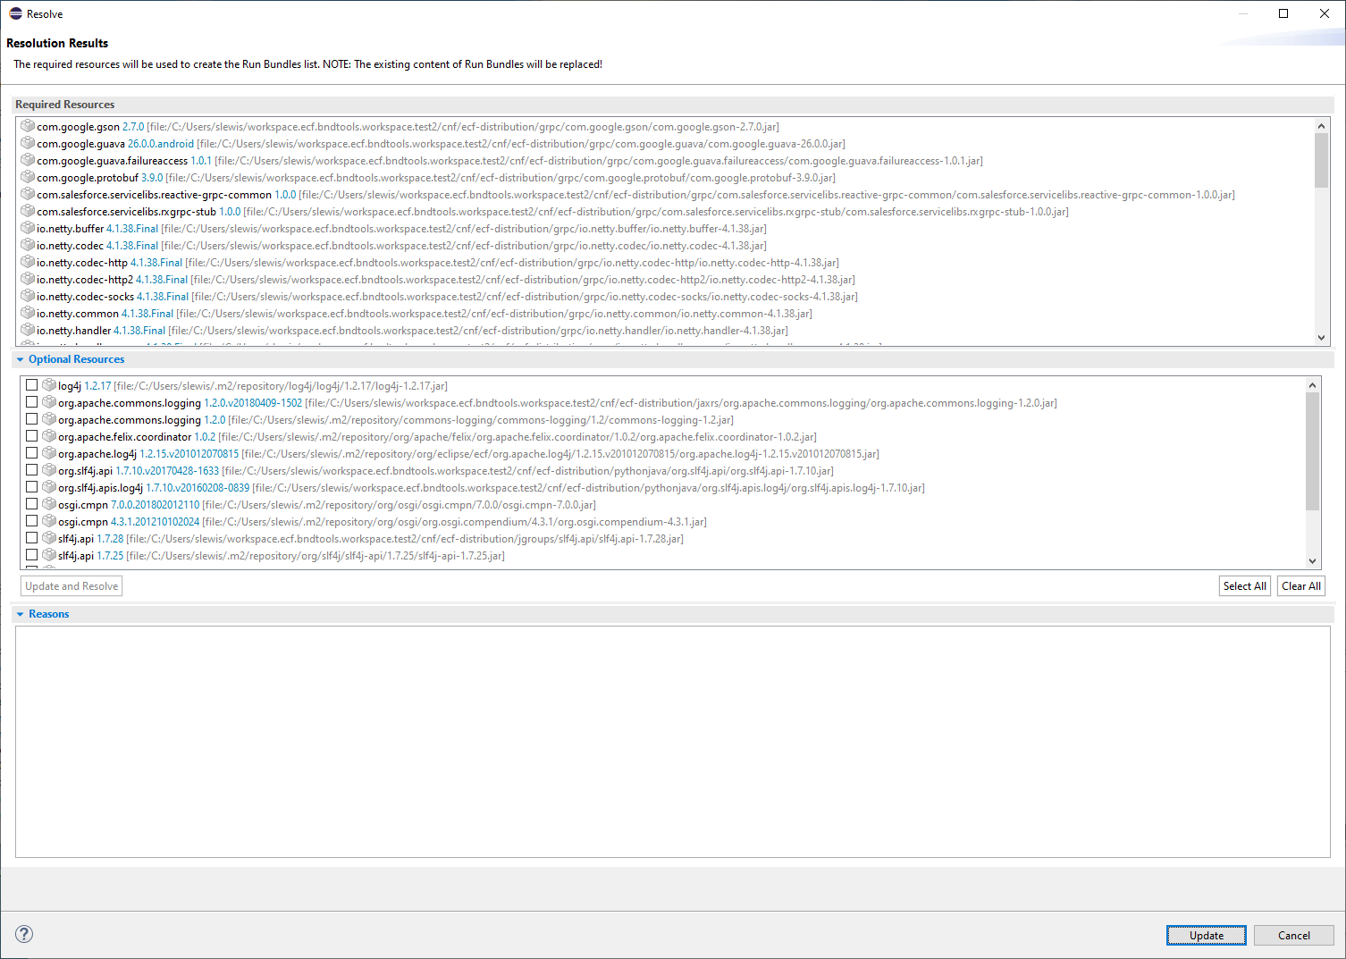
Task: Click the io.netty.codec-http2 bundle icon
Action: pos(26,279)
